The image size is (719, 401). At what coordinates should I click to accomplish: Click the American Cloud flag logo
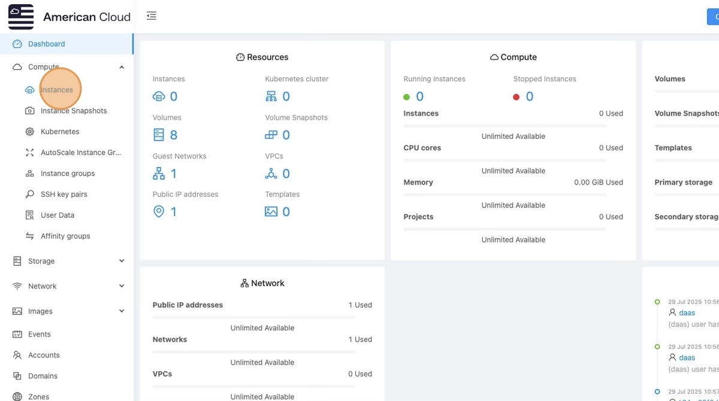pyautogui.click(x=21, y=17)
